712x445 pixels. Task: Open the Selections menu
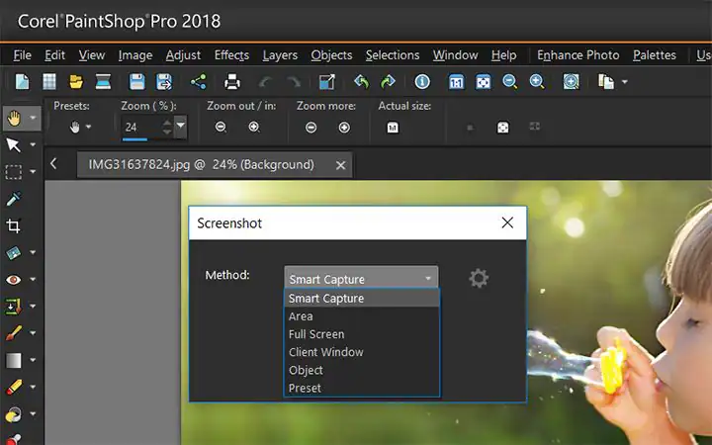393,55
